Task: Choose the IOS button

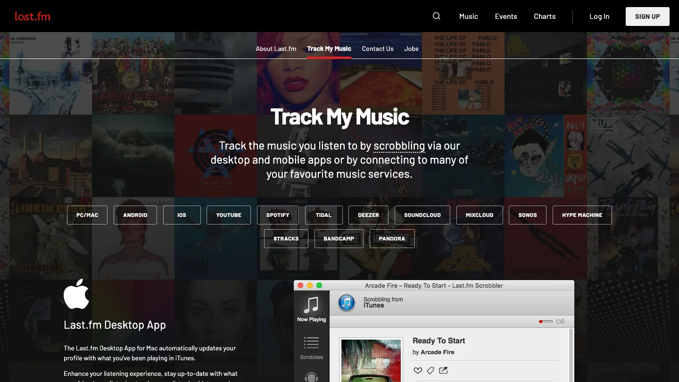Action: [182, 215]
